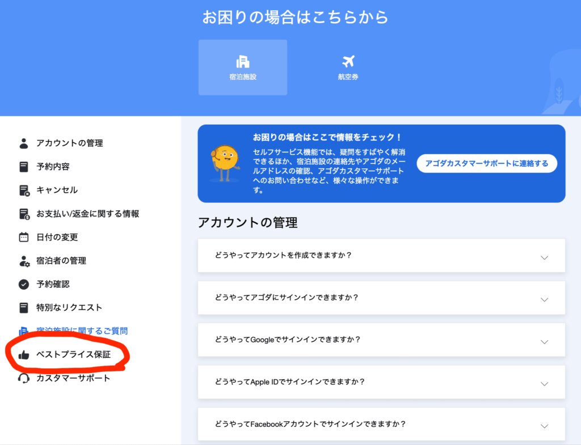Click the orange mascot character image
581x445 pixels.
(225, 163)
